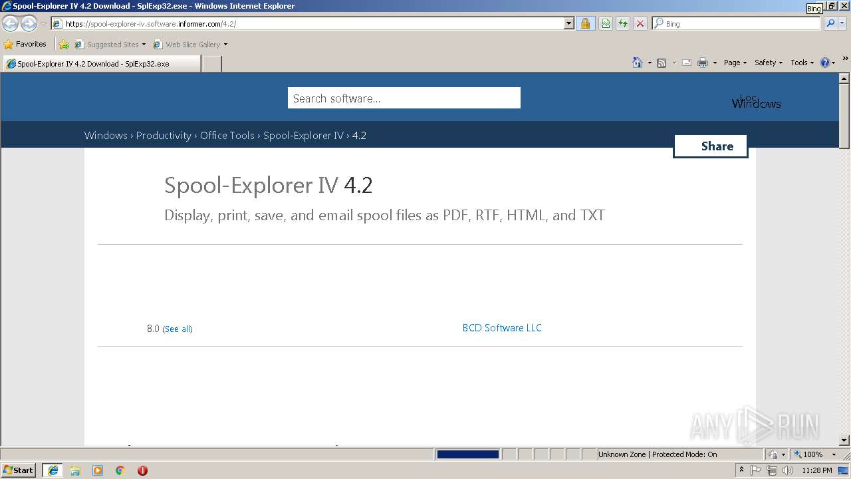Screen dimensions: 851x479
Task: Click Unknown Zone Protected Mode status text
Action: (658, 454)
